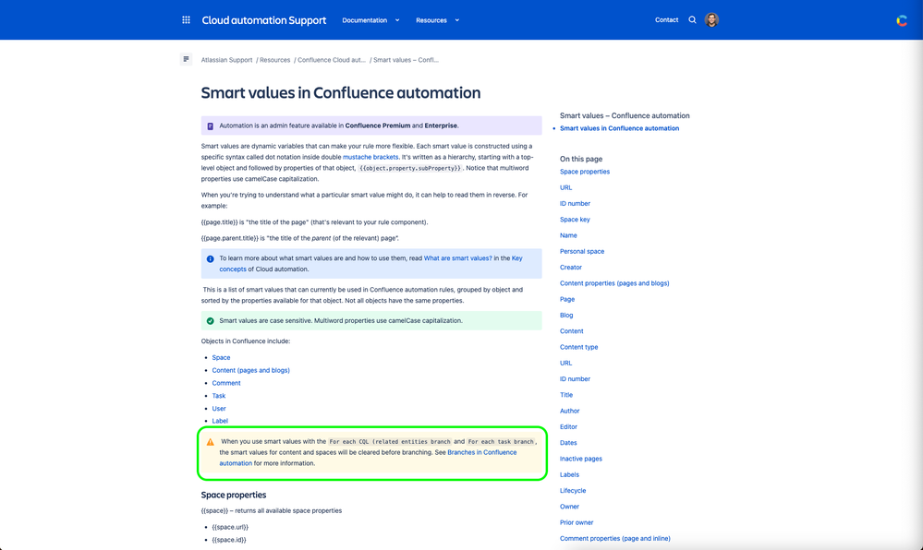The image size is (923, 550).
Task: Go to Lifecycle in page contents
Action: click(x=573, y=491)
